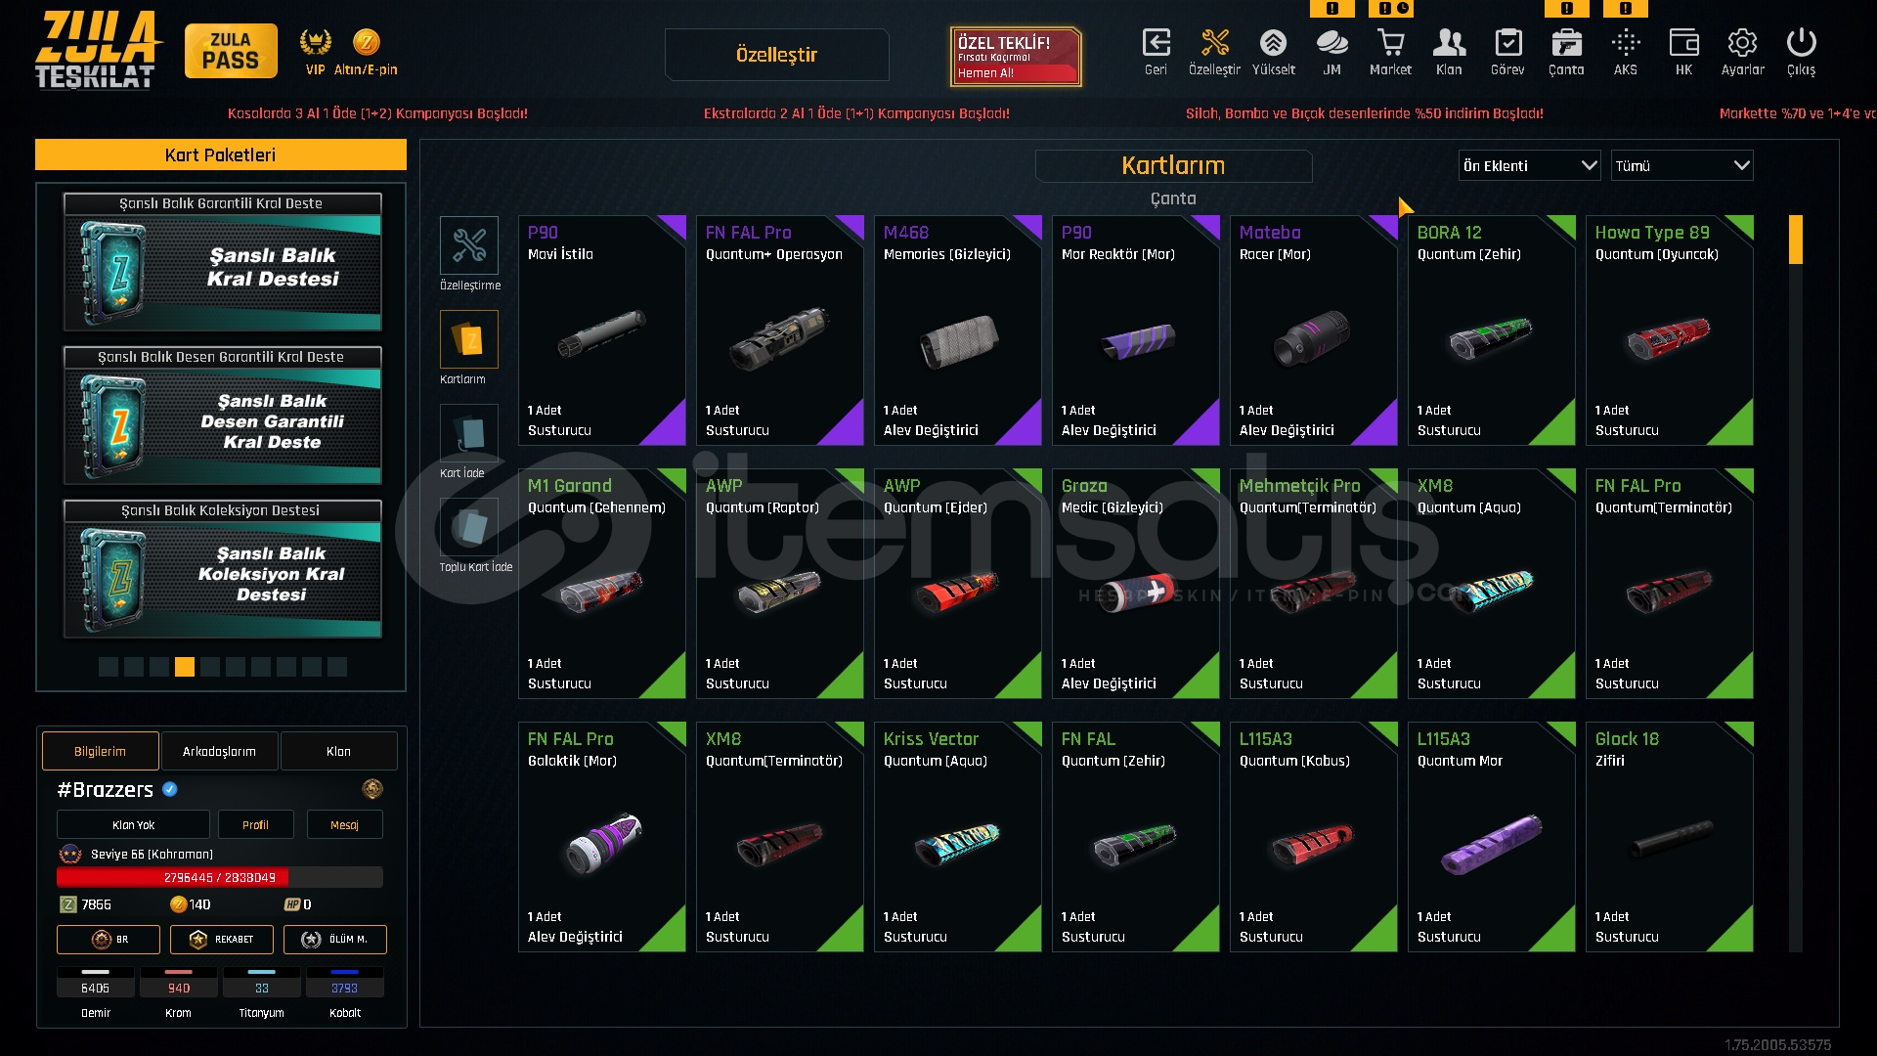Select the Glock 18 Zifiri card

[x=1669, y=837]
